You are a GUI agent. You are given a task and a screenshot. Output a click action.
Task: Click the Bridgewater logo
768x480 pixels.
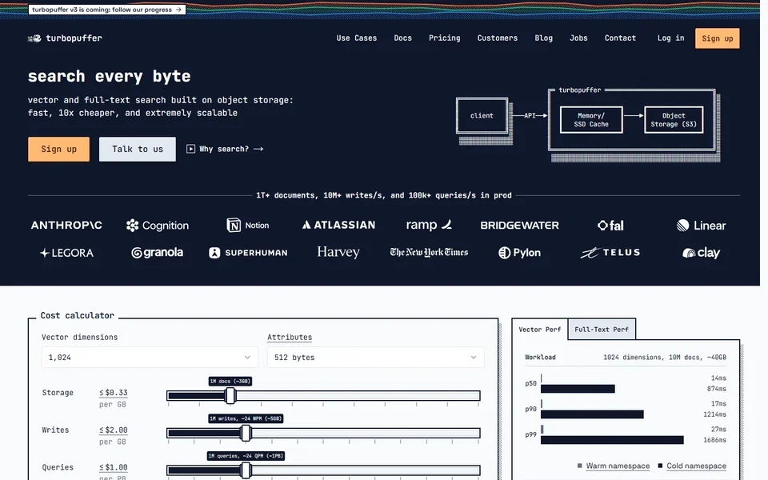pos(520,226)
